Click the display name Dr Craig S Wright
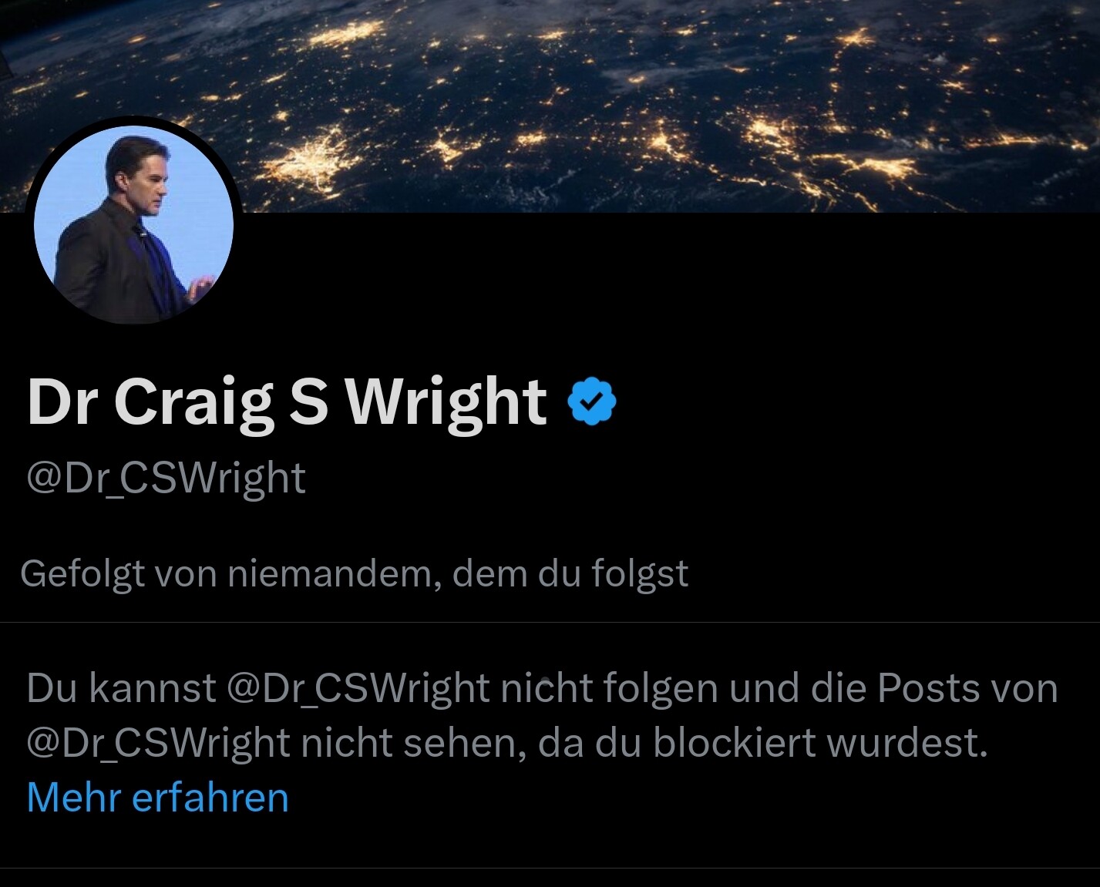Image resolution: width=1100 pixels, height=887 pixels. (x=287, y=402)
